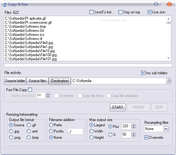Click the file list scroll up arrow
Viewport: 176px width, 155px height.
coord(168,19)
